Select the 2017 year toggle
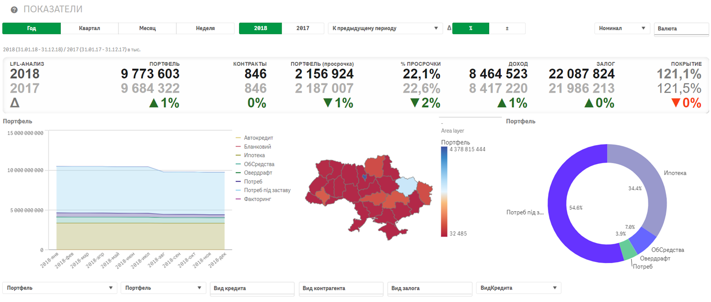 pyautogui.click(x=303, y=28)
